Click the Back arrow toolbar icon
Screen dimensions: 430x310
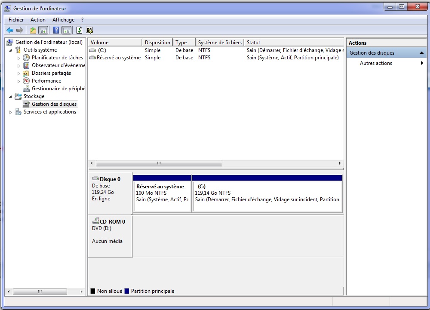pos(10,30)
